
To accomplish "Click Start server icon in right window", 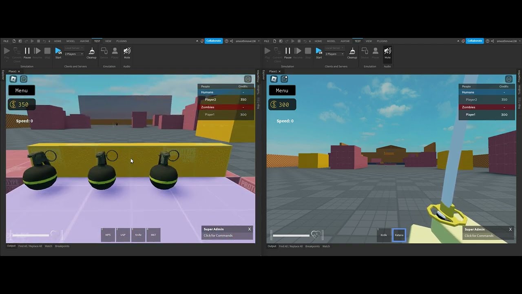I will click(319, 53).
